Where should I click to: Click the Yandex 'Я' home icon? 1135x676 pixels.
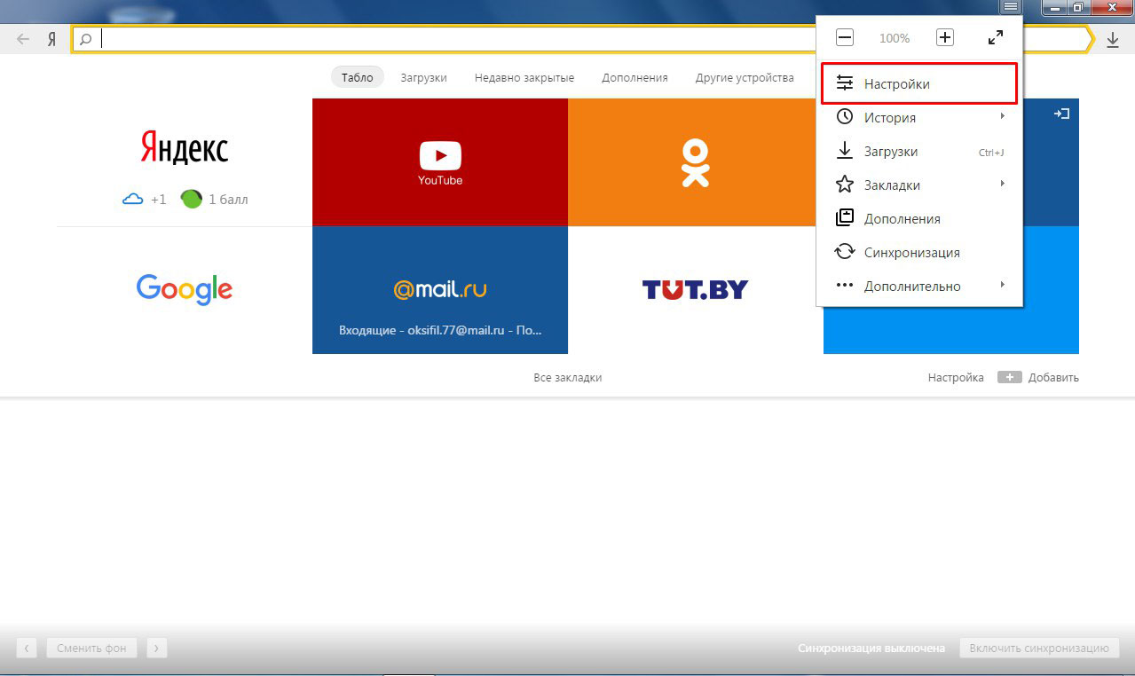(51, 40)
